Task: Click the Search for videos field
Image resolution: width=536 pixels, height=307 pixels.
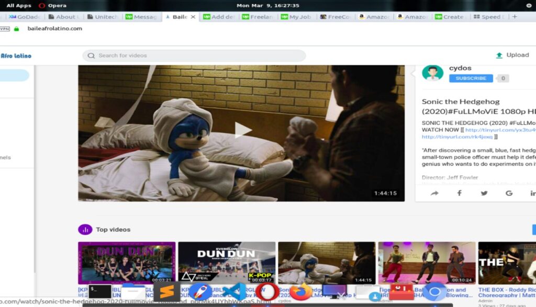Action: click(194, 55)
